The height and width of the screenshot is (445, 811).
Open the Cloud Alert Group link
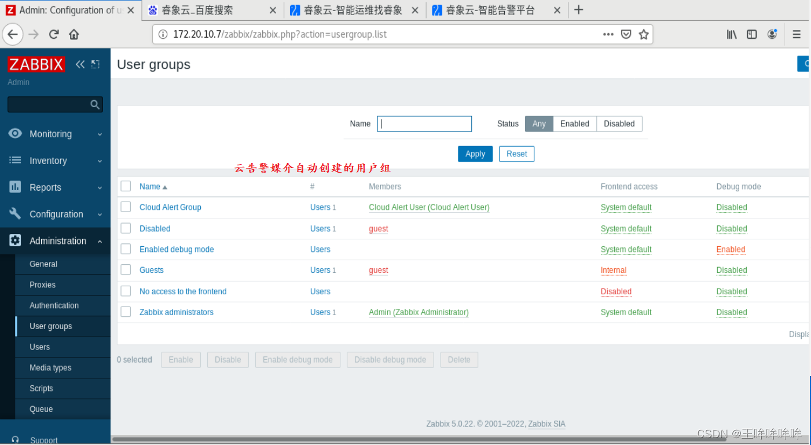pyautogui.click(x=170, y=207)
